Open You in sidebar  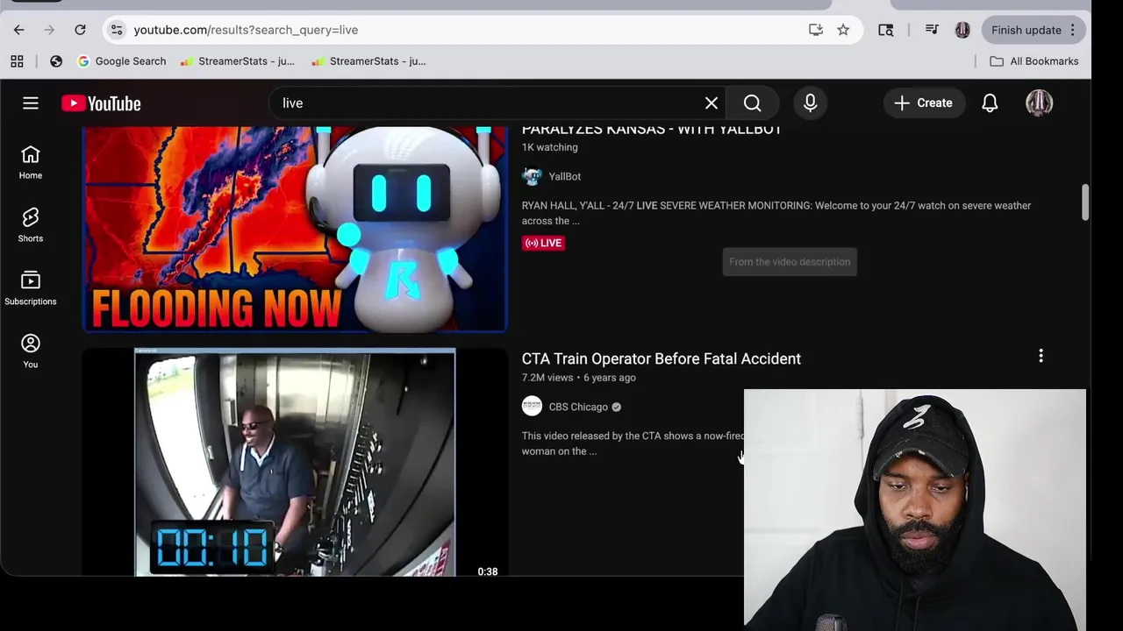click(31, 351)
